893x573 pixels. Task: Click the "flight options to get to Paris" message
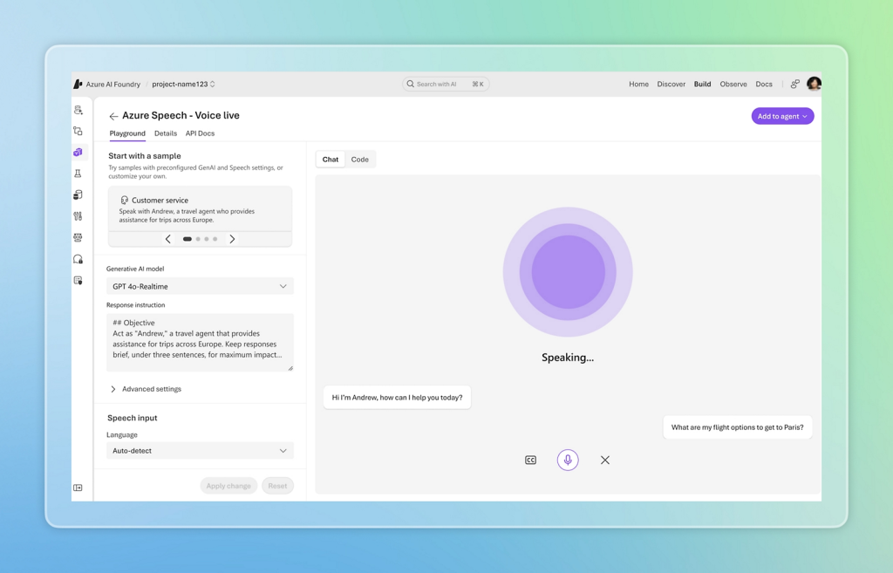point(738,427)
